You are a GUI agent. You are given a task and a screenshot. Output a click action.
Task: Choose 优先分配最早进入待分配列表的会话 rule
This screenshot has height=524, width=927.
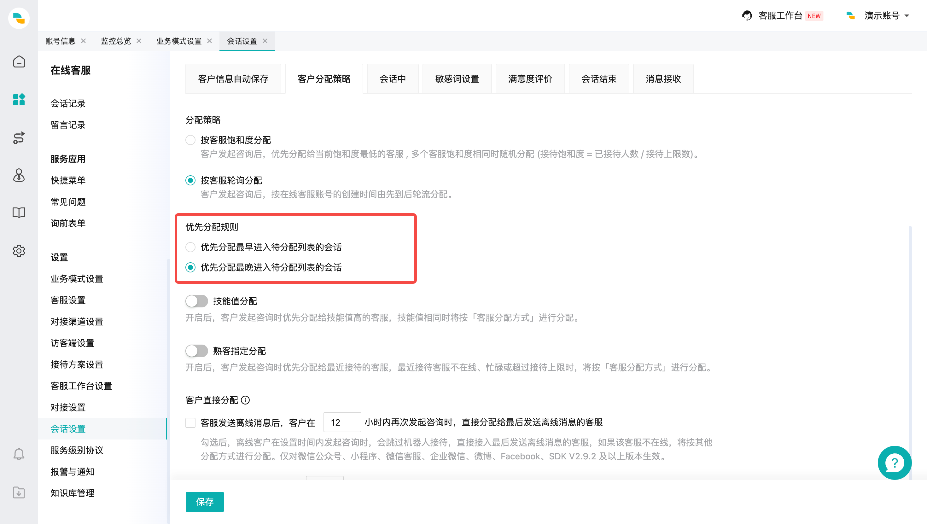coord(190,247)
